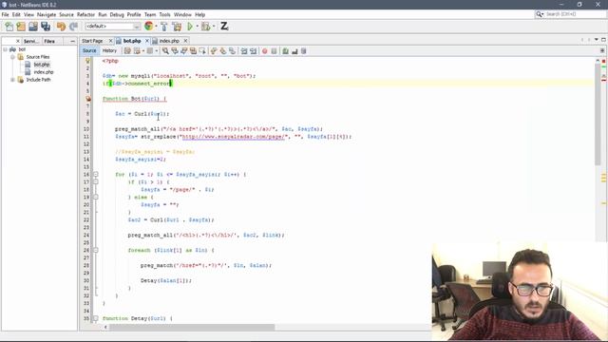Click the sosyalradar URL in line 11
Screen dimensions: 608x342
pyautogui.click(x=234, y=137)
